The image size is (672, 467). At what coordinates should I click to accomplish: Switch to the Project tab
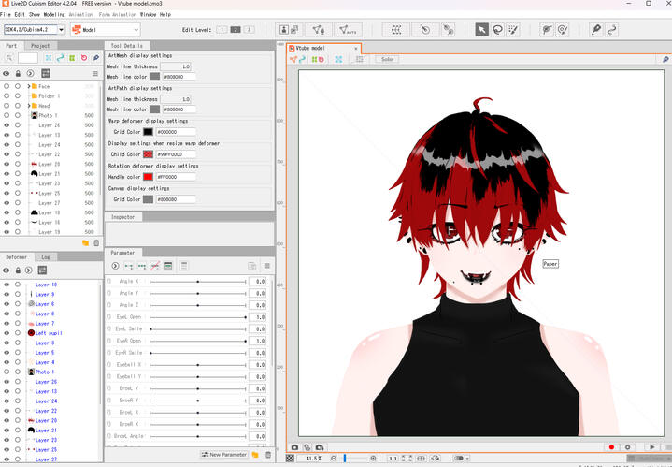click(x=40, y=45)
